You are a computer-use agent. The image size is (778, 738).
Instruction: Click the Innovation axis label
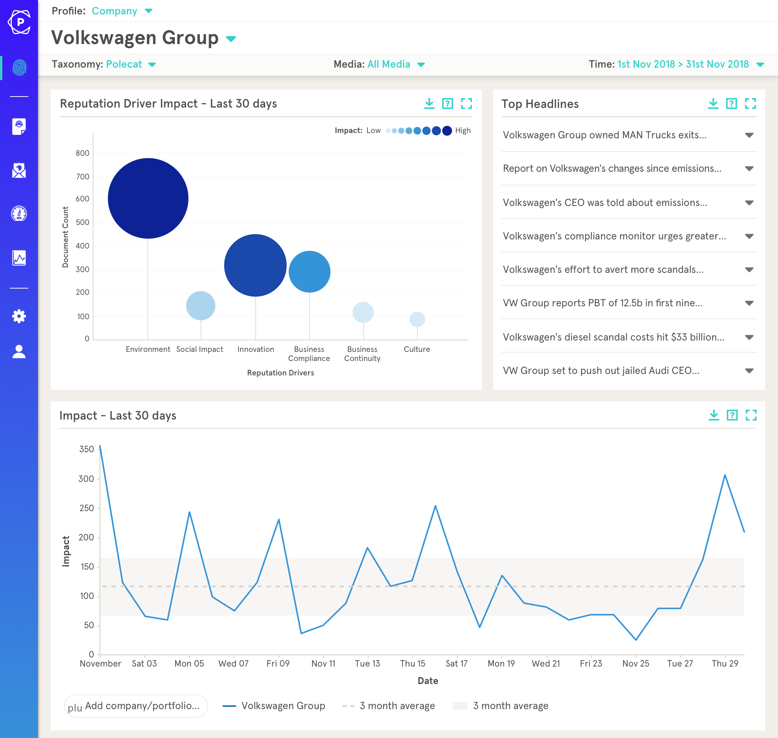(256, 349)
